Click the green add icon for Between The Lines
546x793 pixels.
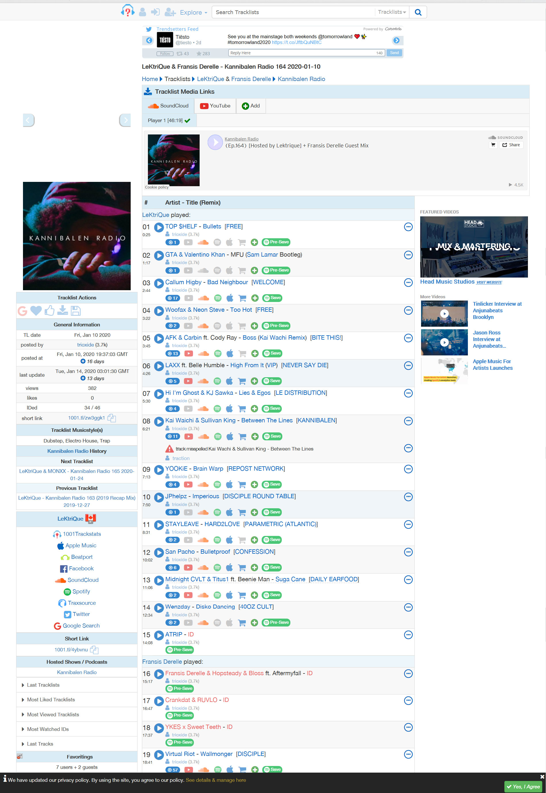coord(255,436)
